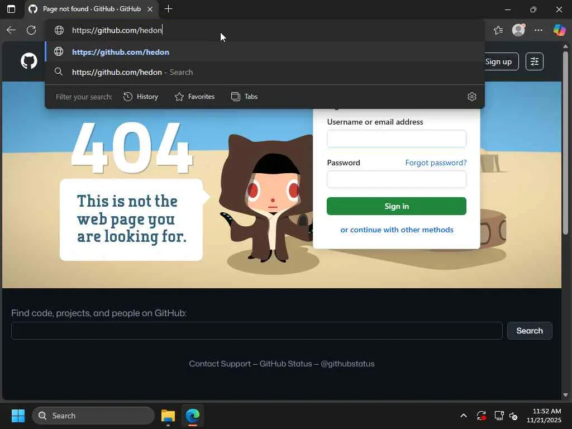
Task: Open File Explorer from the taskbar
Action: pyautogui.click(x=168, y=416)
